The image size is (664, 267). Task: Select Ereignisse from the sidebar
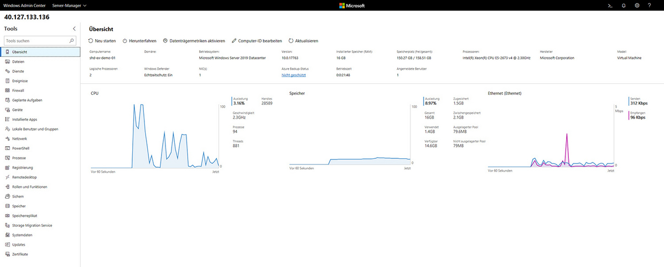20,81
